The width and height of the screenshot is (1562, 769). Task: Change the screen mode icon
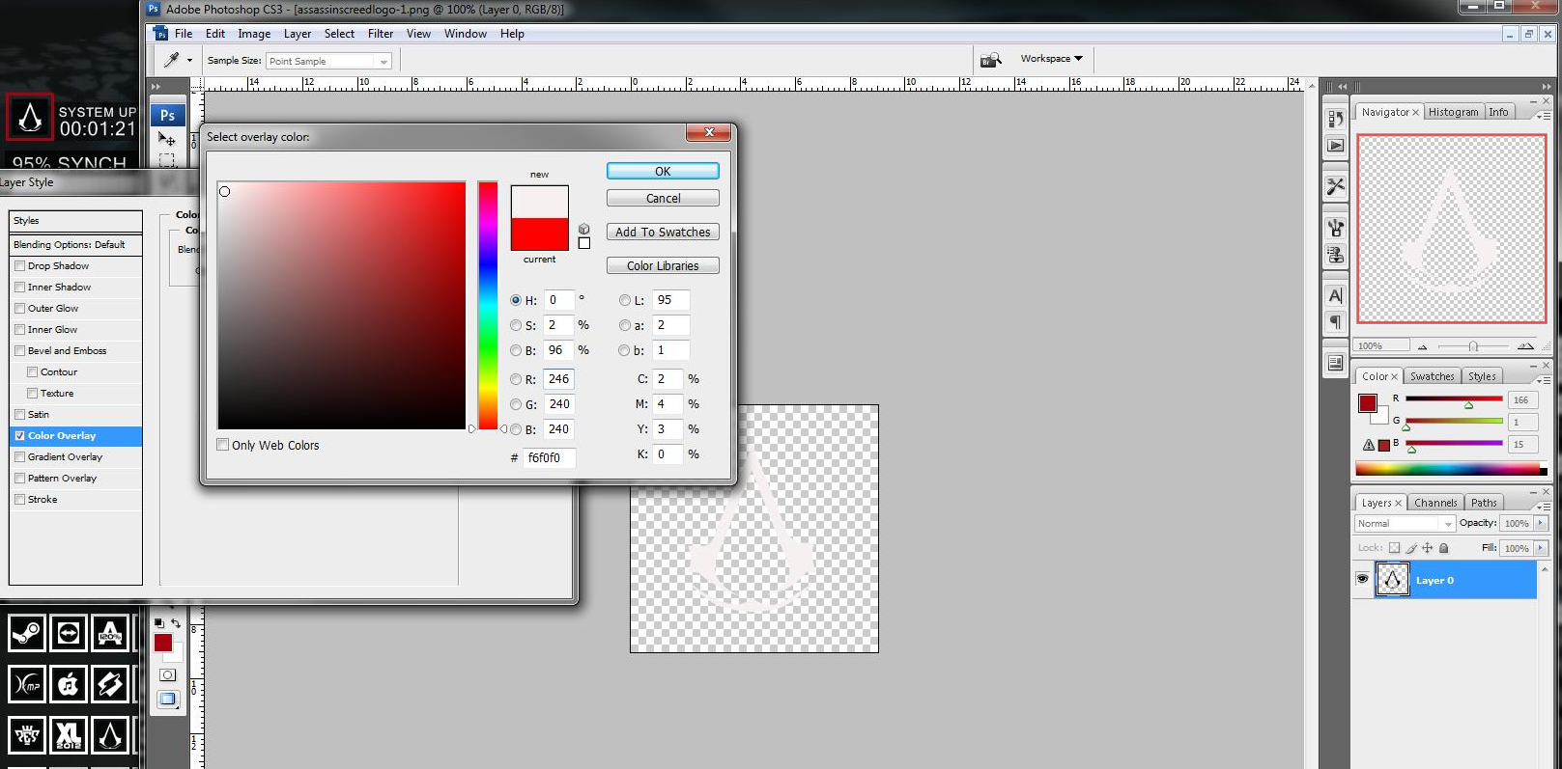[x=167, y=699]
